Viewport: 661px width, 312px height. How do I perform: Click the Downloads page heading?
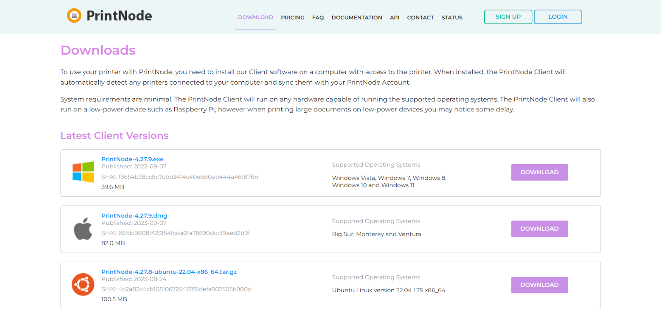tap(98, 50)
